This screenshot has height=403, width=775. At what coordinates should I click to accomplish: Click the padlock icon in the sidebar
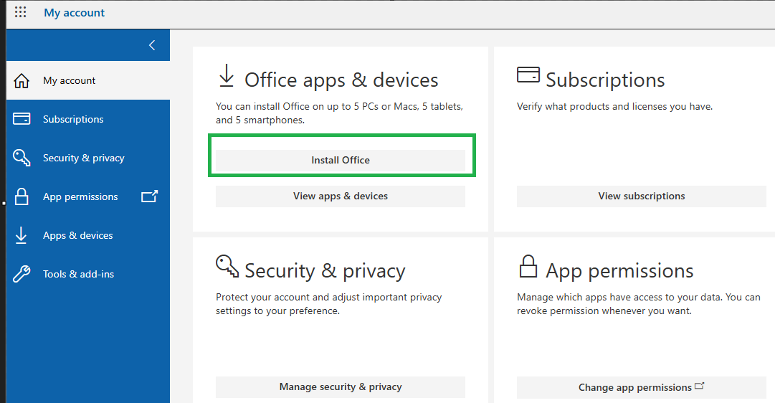coord(22,196)
